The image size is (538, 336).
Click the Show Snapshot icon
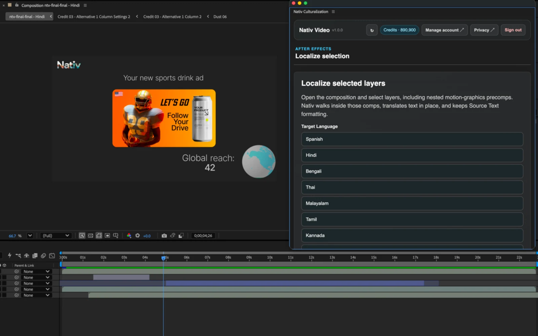point(172,236)
